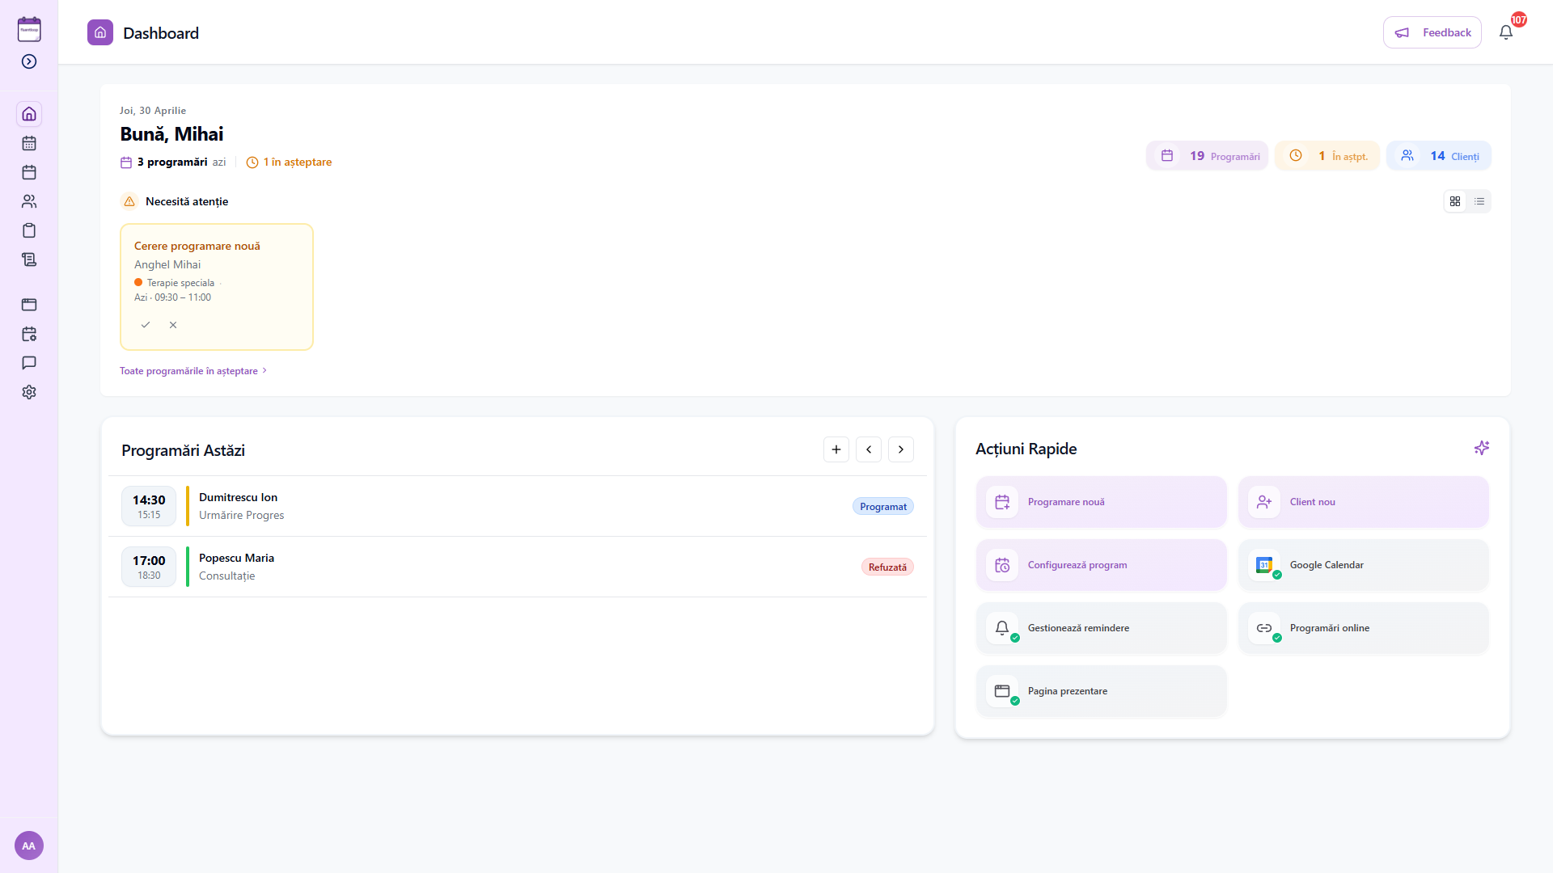The width and height of the screenshot is (1553, 873).
Task: Go to previous day with left chevron
Action: pos(869,449)
